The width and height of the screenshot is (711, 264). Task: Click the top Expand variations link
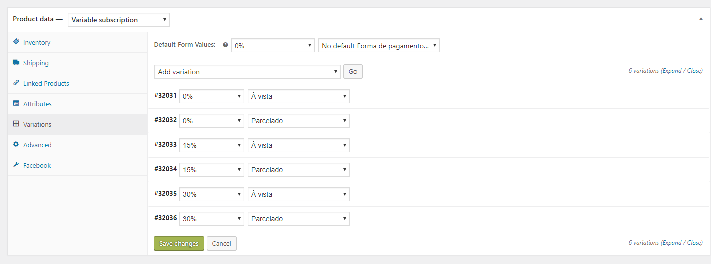tap(672, 71)
